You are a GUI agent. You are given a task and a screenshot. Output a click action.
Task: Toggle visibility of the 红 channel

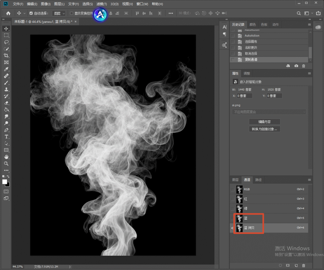coord(233,199)
